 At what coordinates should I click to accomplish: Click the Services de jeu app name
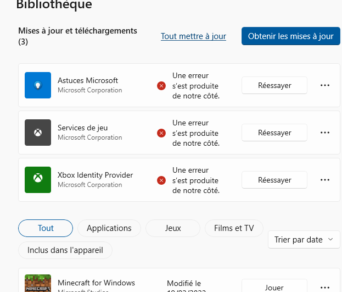(x=82, y=128)
